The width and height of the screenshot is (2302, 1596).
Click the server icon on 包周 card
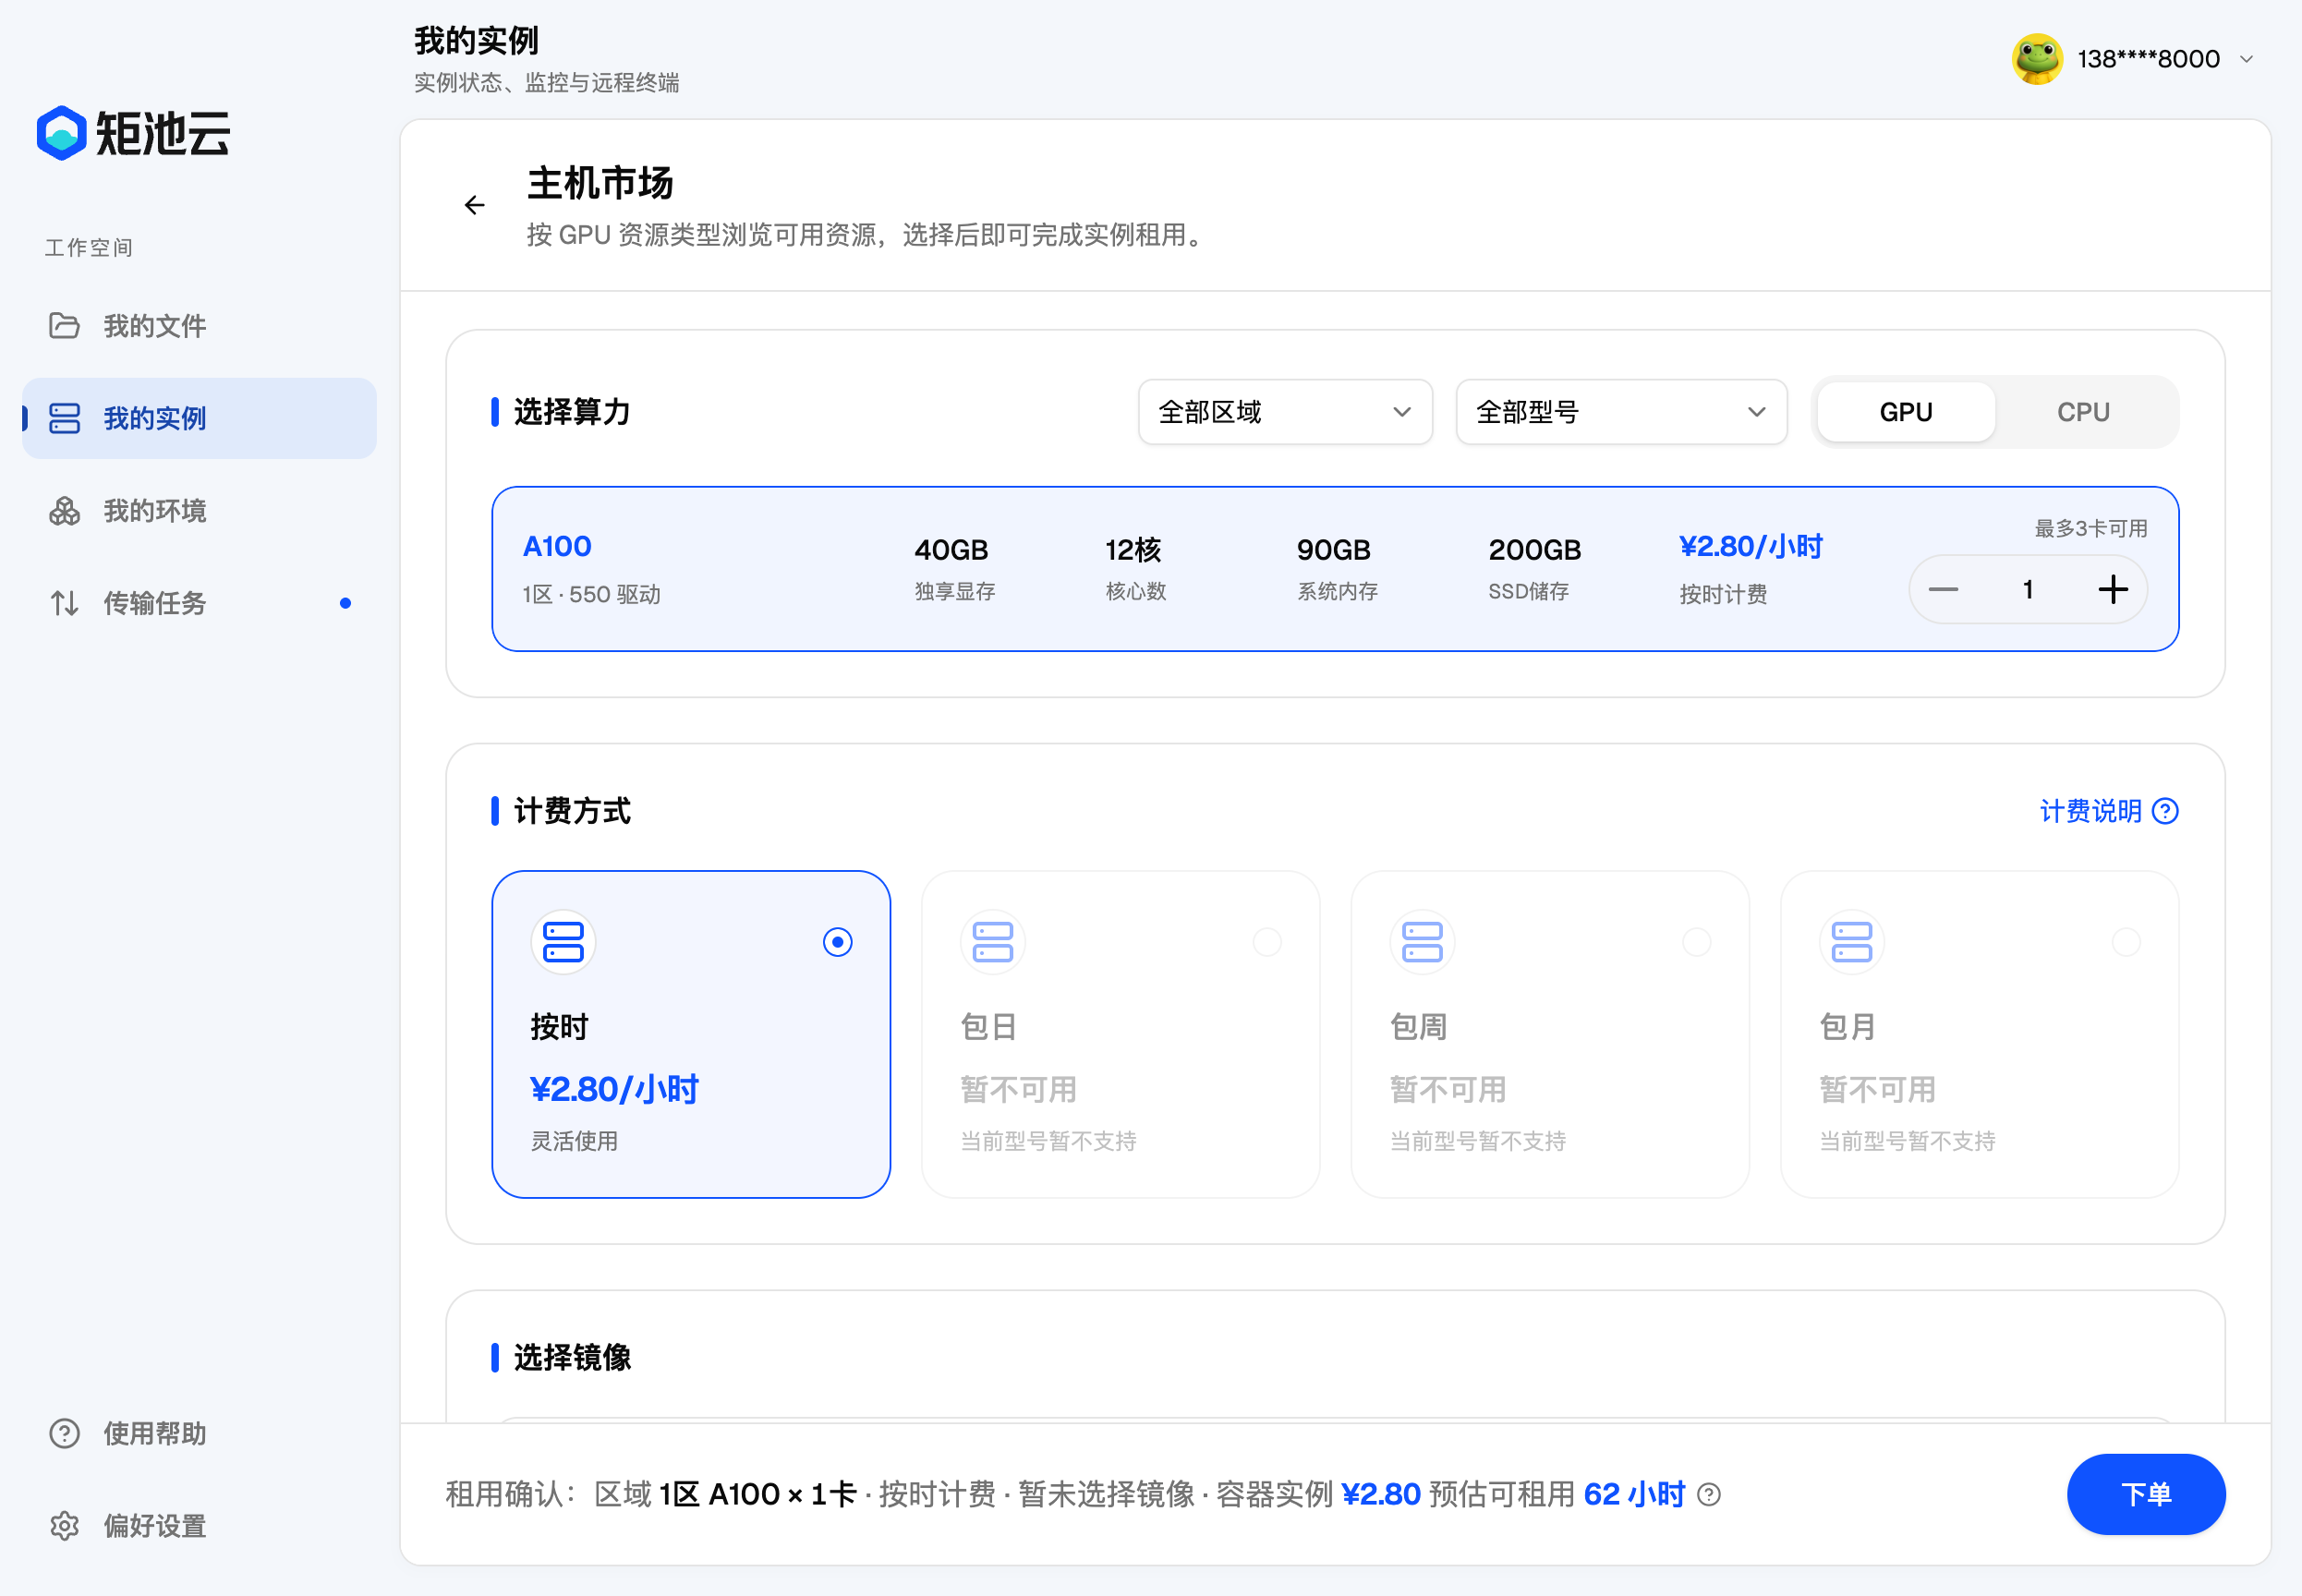(1422, 942)
